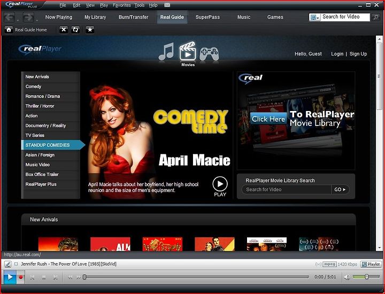The height and width of the screenshot is (294, 385).
Task: Click the Login link
Action: (x=337, y=54)
